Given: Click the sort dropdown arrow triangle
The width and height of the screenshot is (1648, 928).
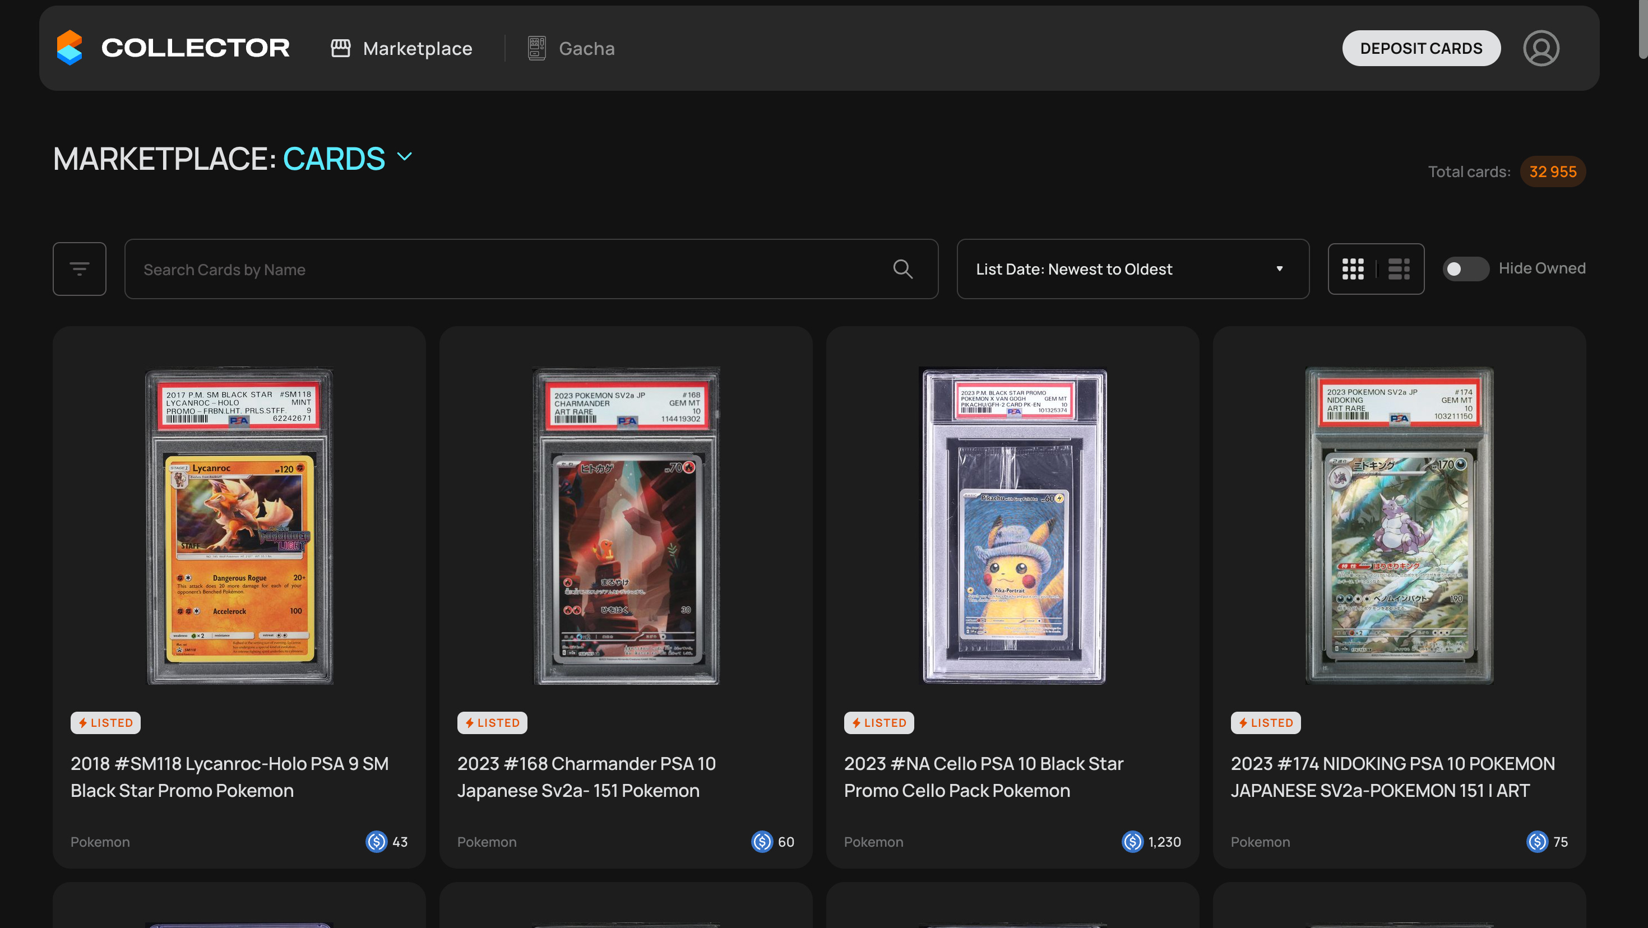Looking at the screenshot, I should point(1279,268).
